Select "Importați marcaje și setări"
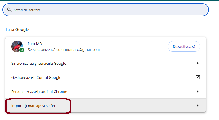This screenshot has height=120, width=219. [x=33, y=105]
